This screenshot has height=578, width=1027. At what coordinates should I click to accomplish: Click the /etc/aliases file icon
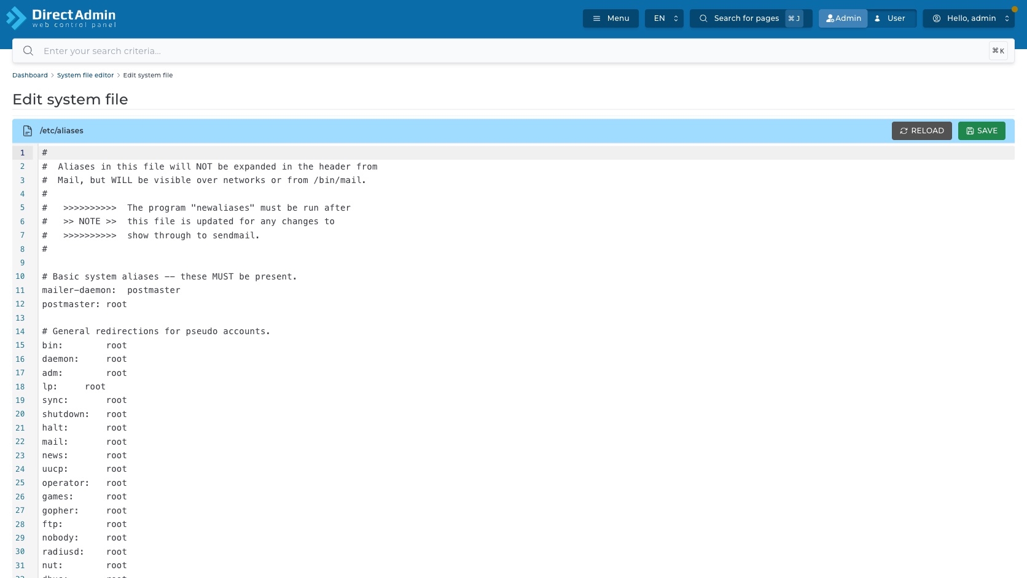coord(28,131)
